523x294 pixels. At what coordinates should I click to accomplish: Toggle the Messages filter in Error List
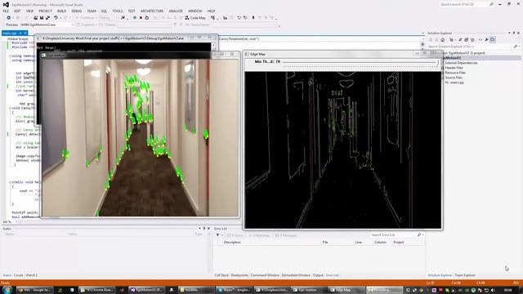286,235
